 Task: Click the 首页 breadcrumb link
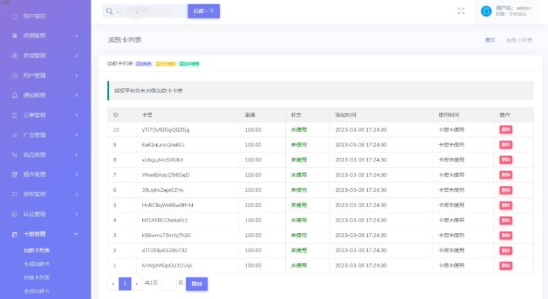[x=490, y=40]
